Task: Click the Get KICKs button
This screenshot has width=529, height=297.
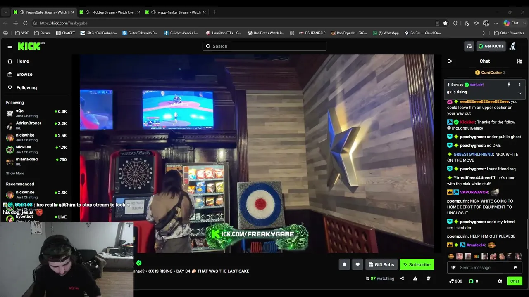Action: point(491,46)
